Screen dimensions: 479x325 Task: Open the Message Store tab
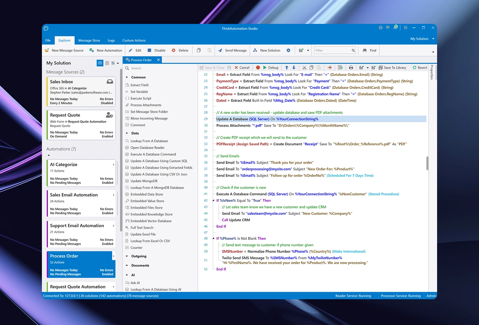[89, 40]
